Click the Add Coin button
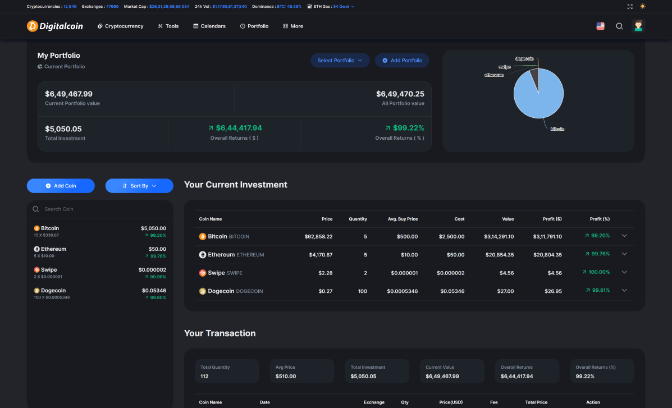 pos(61,186)
